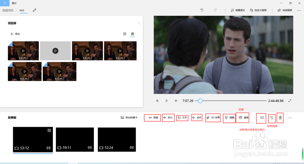Click the preview seek slider handle
Screen dimensions: 304x164
coord(200,101)
